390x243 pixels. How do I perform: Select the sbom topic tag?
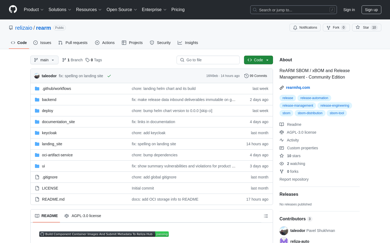pos(286,113)
